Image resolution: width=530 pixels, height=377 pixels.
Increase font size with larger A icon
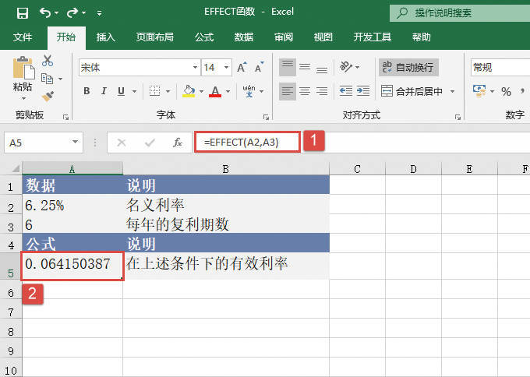click(x=242, y=68)
